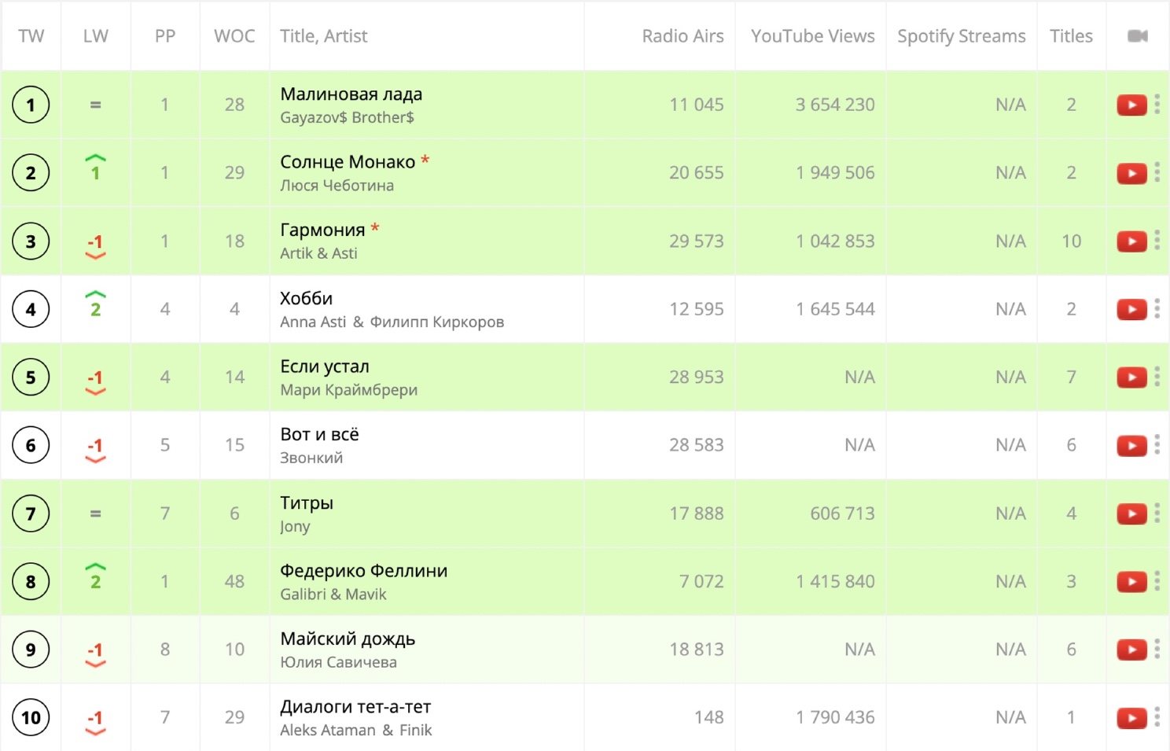
Task: Play Диалоги тет-а-тет YouTube video
Action: coord(1131,718)
